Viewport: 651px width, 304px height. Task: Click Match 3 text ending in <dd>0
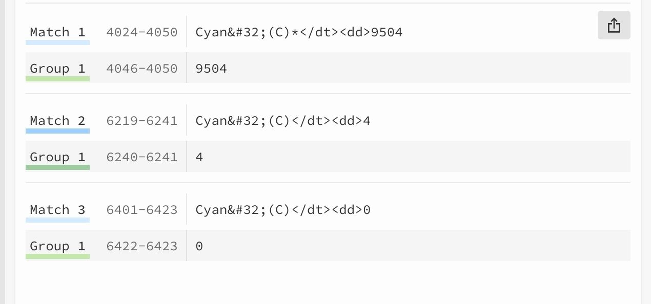[283, 210]
